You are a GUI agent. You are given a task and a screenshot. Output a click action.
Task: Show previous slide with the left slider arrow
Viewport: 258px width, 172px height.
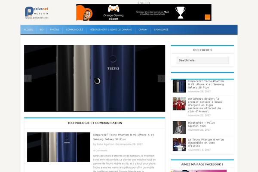(28, 79)
